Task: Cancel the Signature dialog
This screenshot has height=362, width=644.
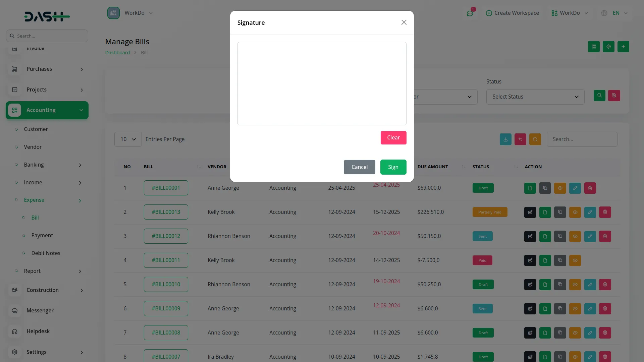Action: 359,167
